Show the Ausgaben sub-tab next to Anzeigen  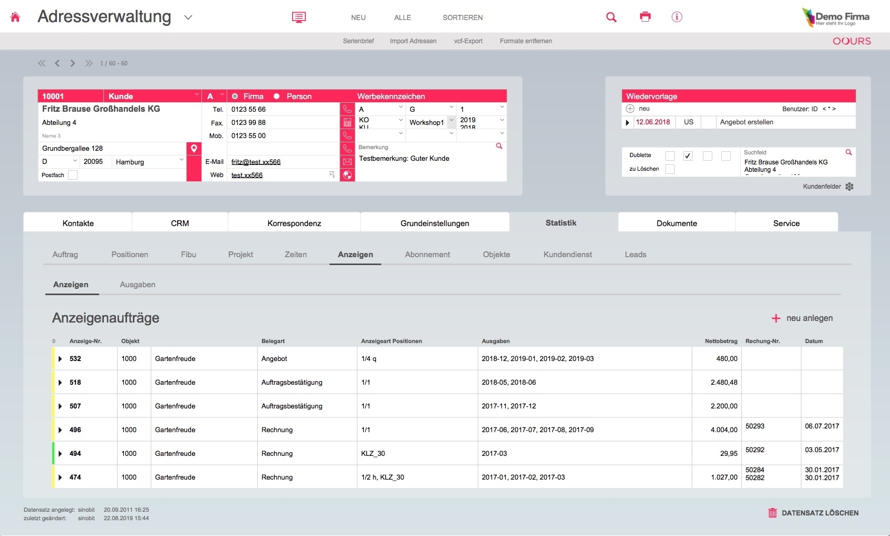pos(138,285)
